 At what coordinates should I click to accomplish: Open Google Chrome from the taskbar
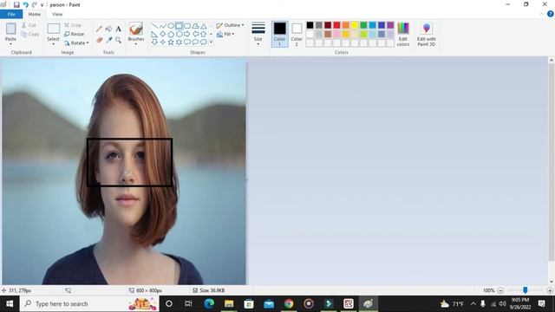point(289,303)
